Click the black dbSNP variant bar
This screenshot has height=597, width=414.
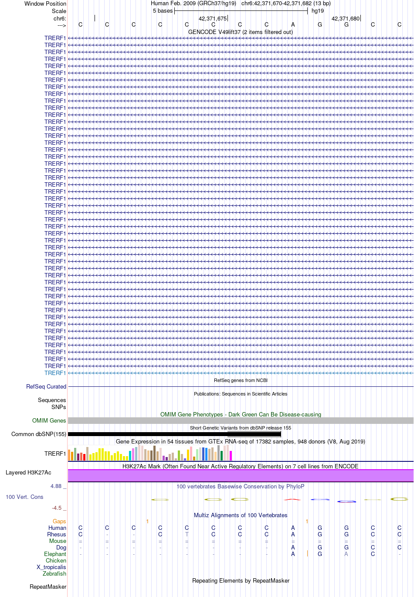click(x=174, y=434)
